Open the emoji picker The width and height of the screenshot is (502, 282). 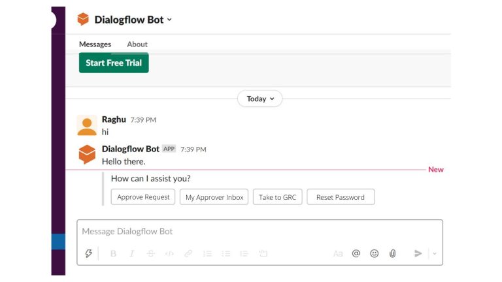pyautogui.click(x=375, y=254)
